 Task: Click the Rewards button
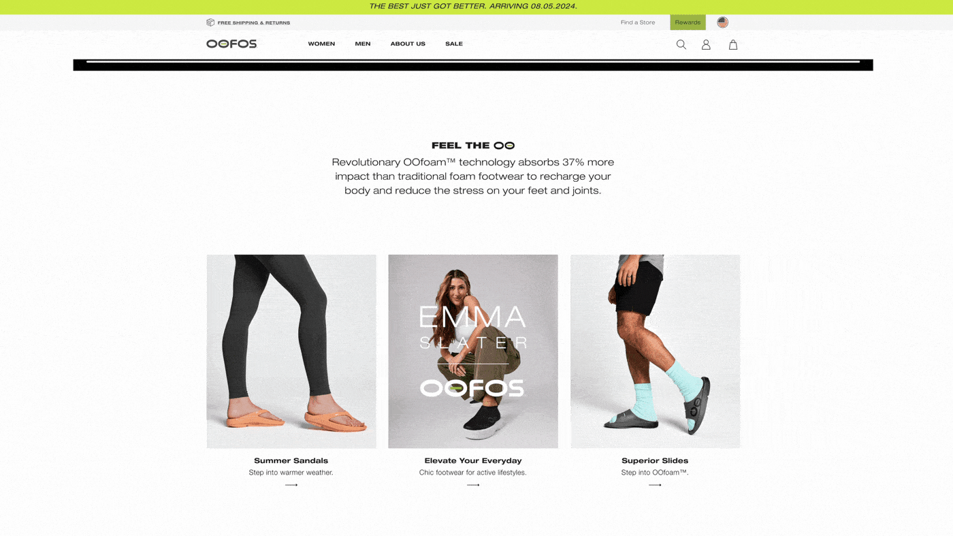pos(688,22)
